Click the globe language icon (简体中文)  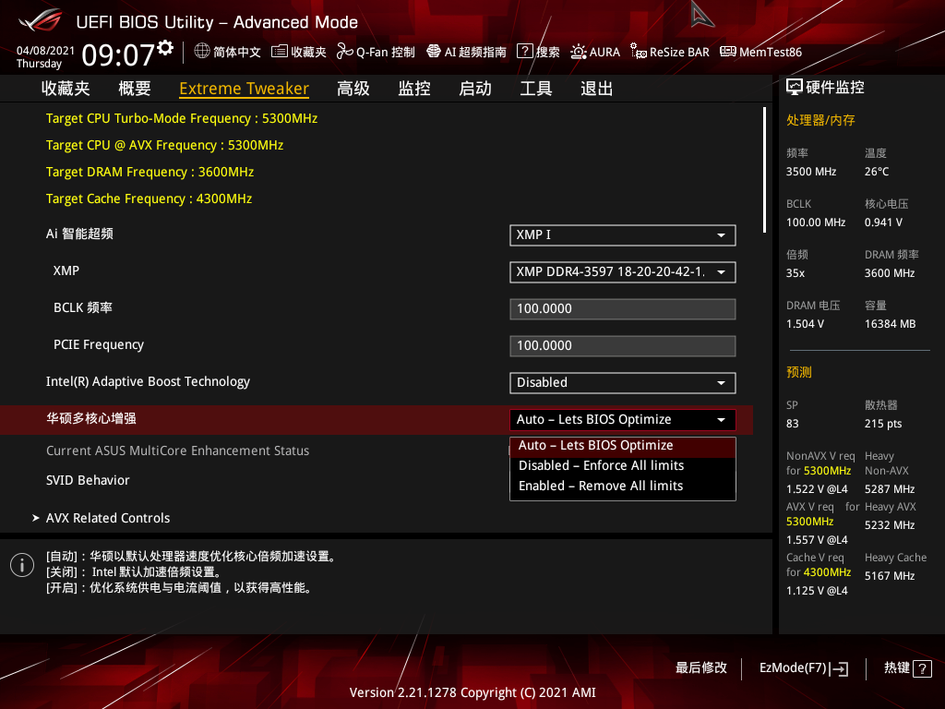(202, 52)
